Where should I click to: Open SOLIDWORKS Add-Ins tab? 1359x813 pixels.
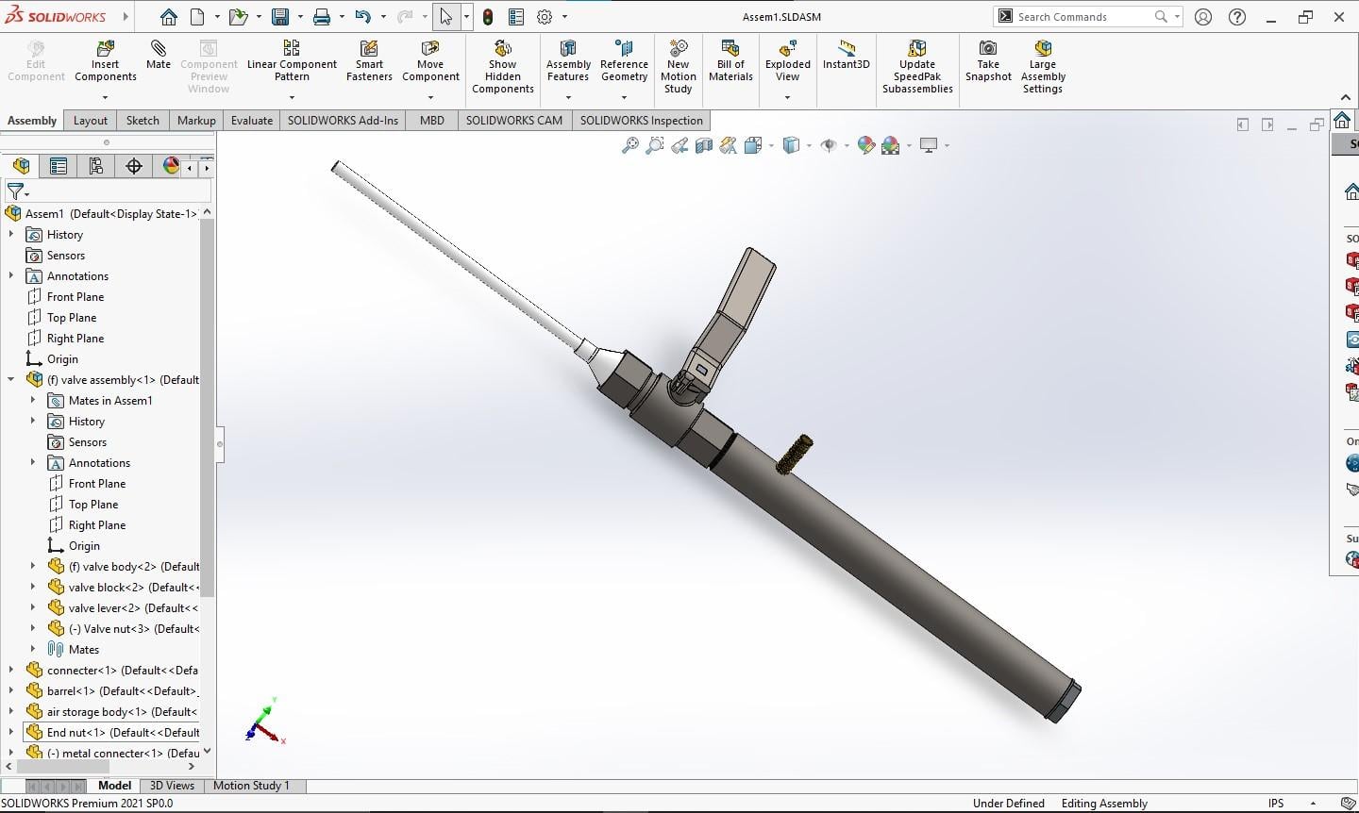[x=343, y=121]
